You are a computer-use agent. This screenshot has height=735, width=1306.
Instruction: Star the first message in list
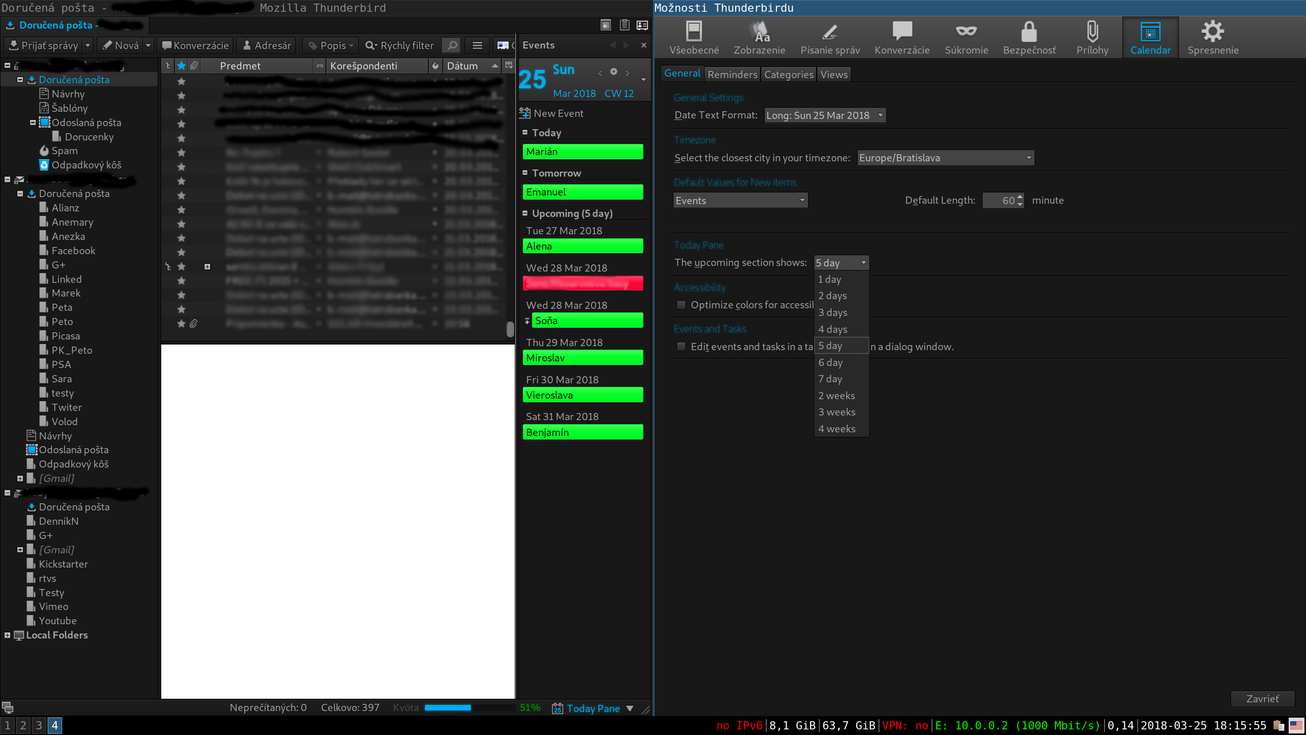(181, 81)
